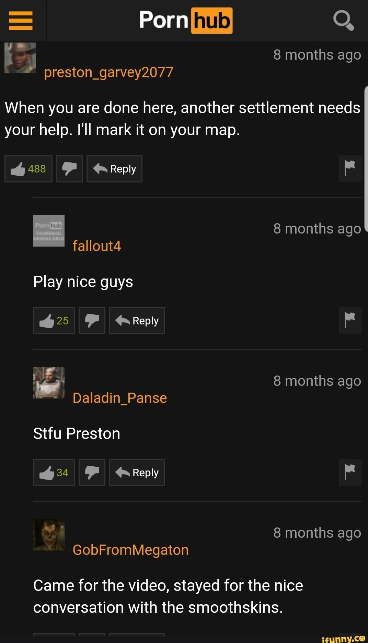Viewport: 368px width, 643px height.
Task: Reply to Daladin_Panse's comment
Action: tap(137, 473)
